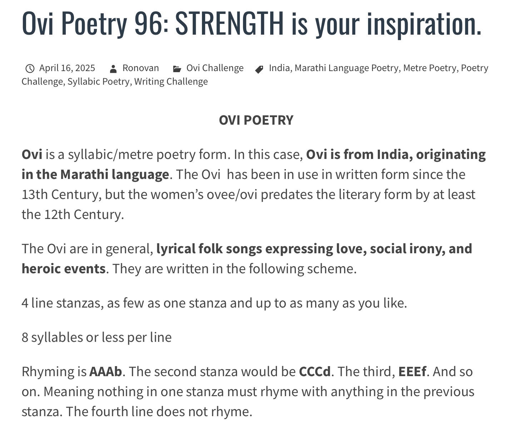510x424 pixels.
Task: Select the India tag
Action: point(279,68)
